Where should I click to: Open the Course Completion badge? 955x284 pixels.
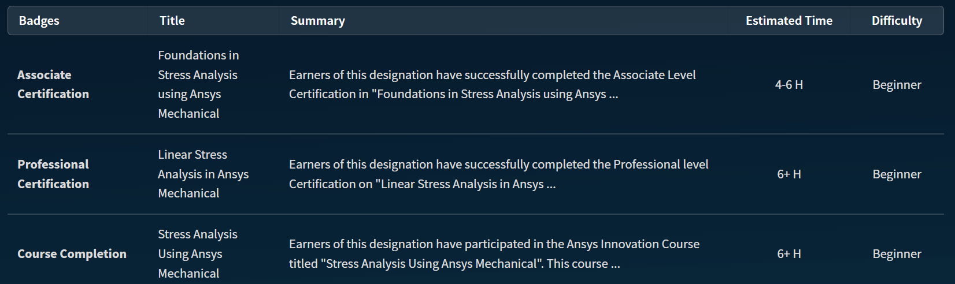click(72, 254)
